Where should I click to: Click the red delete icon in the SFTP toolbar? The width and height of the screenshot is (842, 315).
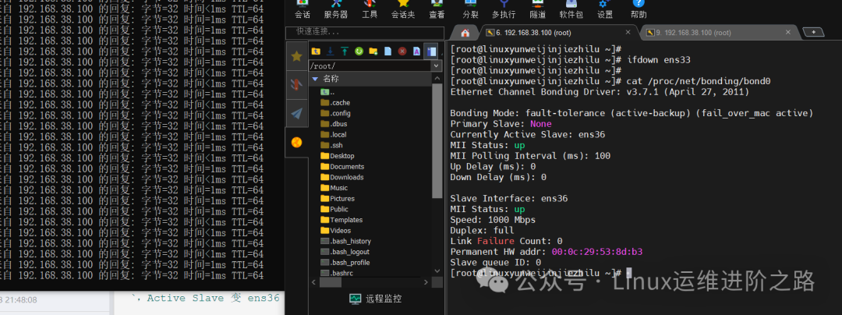coord(402,51)
